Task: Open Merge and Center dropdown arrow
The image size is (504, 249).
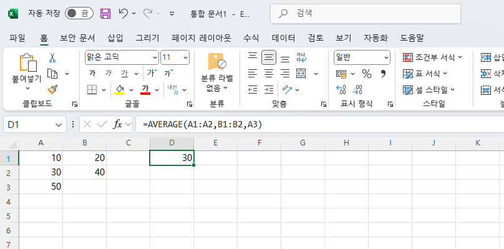Action: click(316, 74)
